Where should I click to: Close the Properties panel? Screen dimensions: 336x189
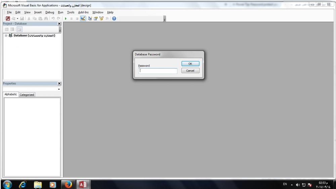59,84
